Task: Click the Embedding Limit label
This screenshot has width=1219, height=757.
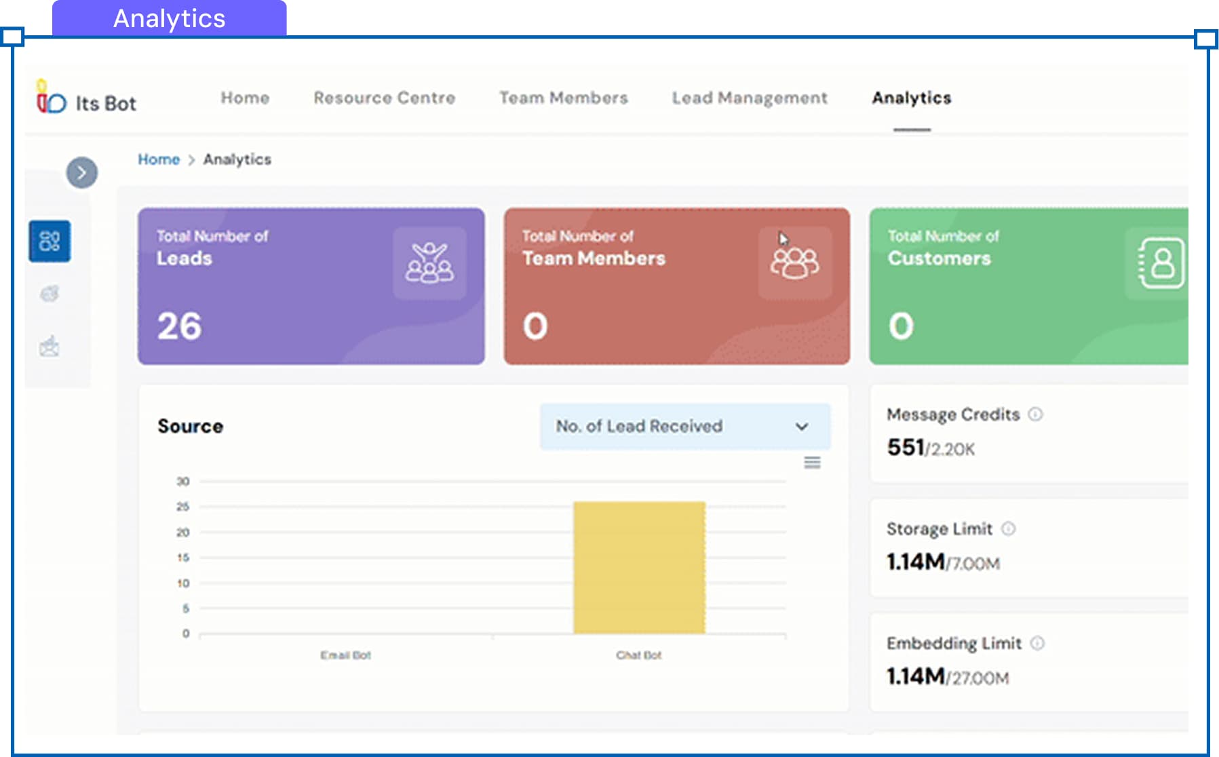Action: (x=954, y=644)
